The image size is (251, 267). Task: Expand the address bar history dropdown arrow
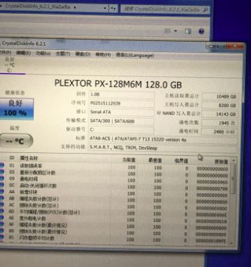click(x=105, y=8)
